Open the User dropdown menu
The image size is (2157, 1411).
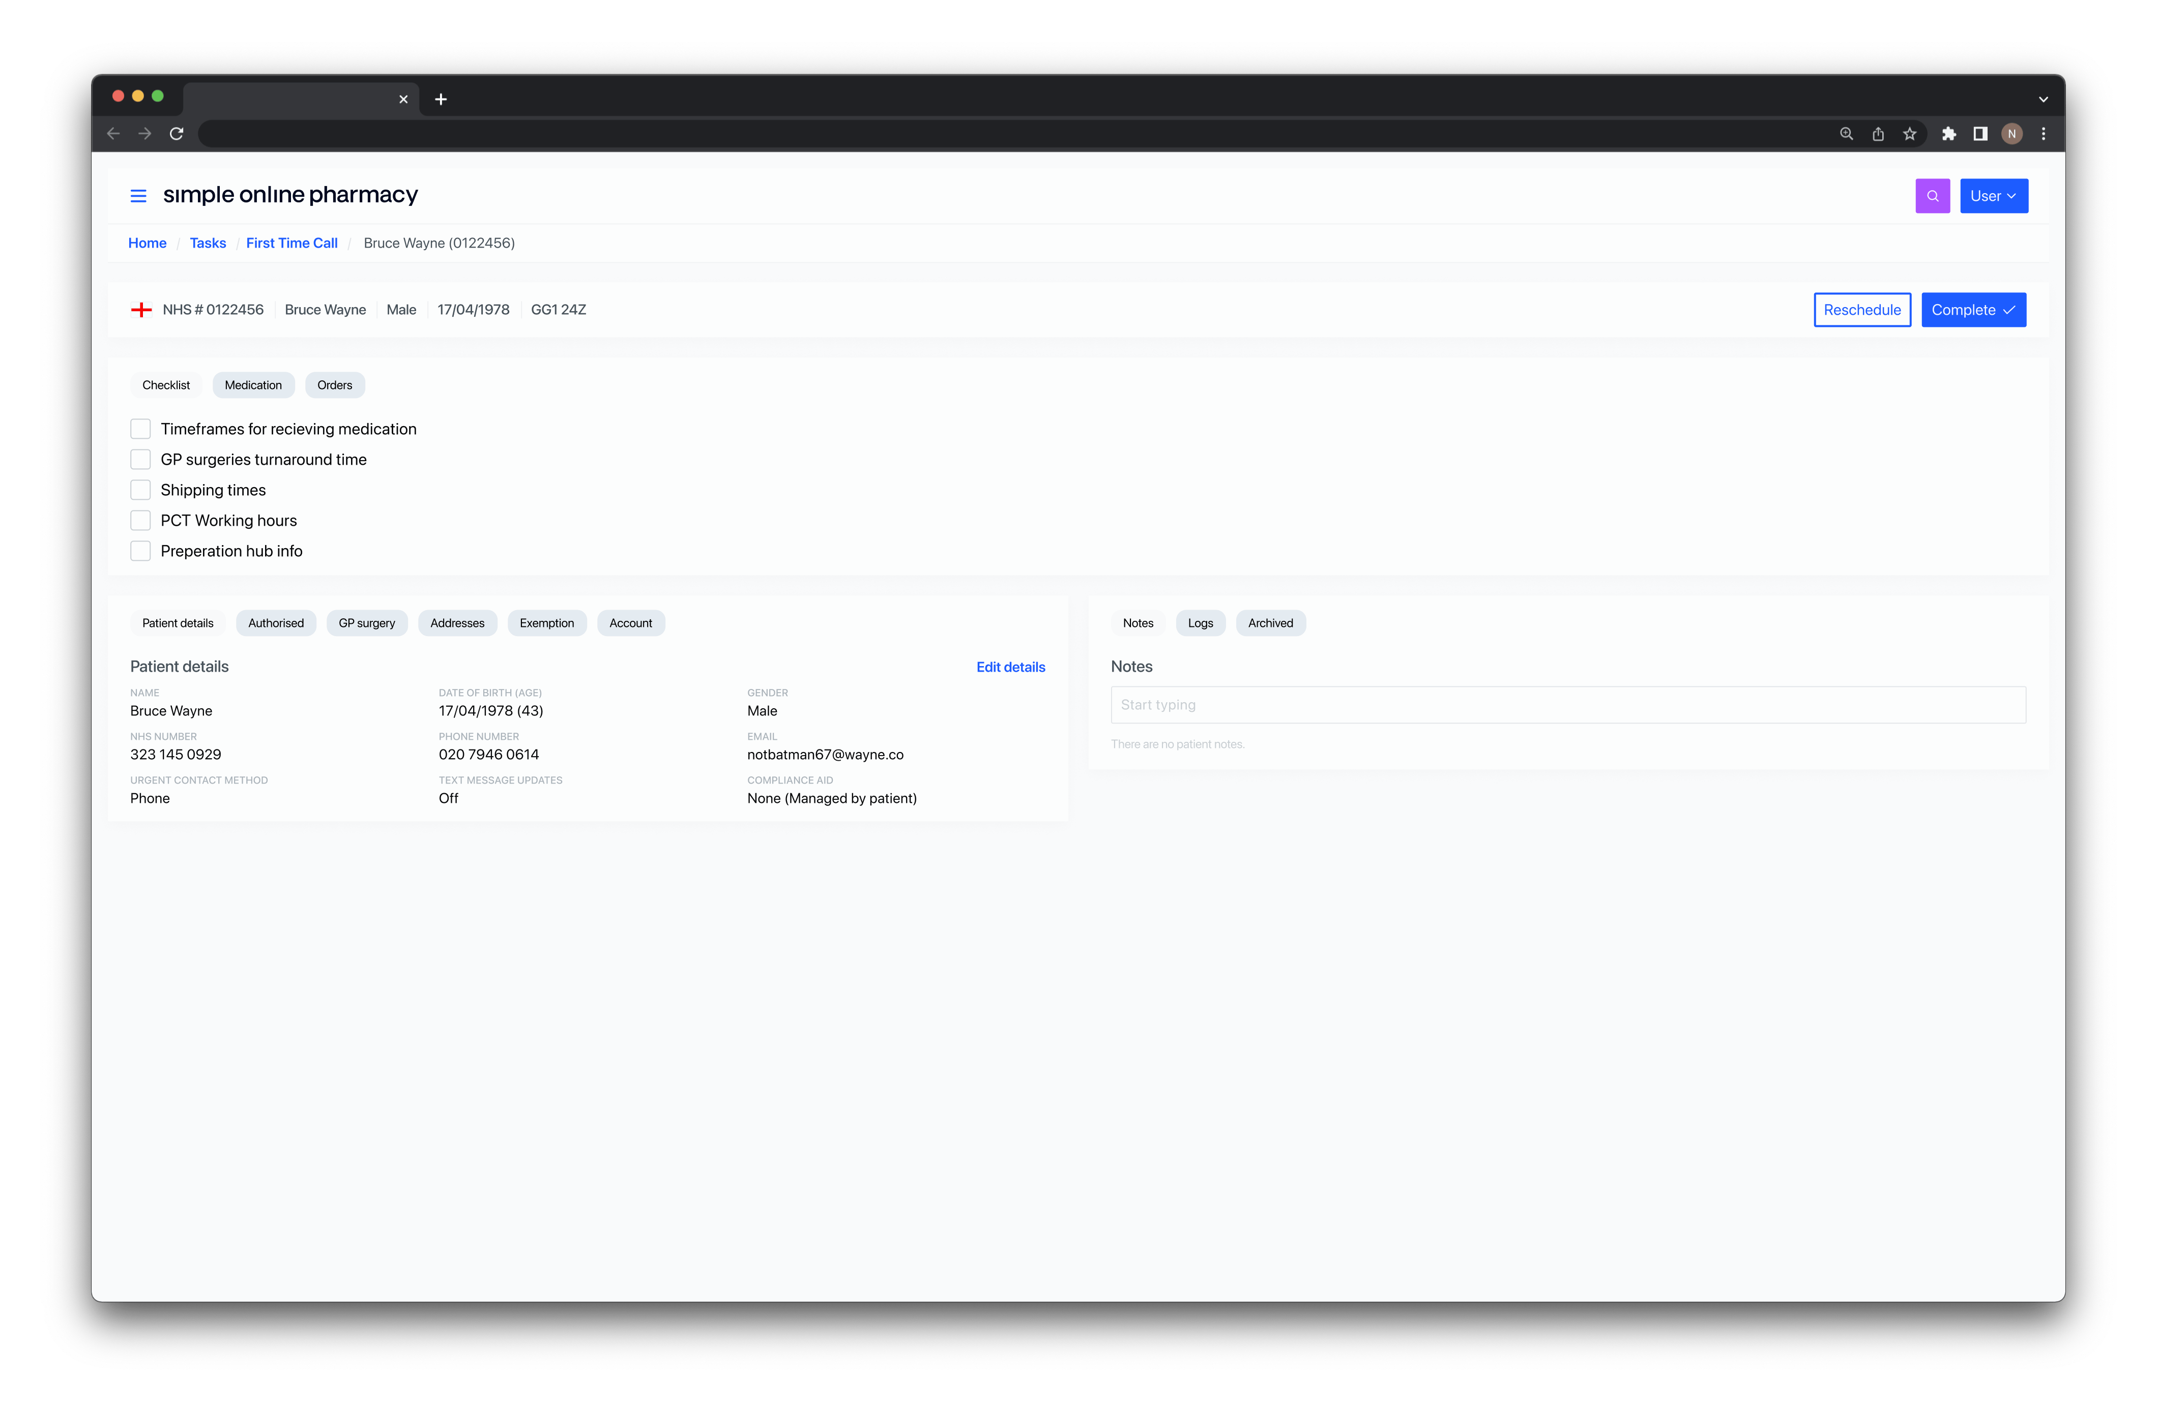[x=1994, y=196]
